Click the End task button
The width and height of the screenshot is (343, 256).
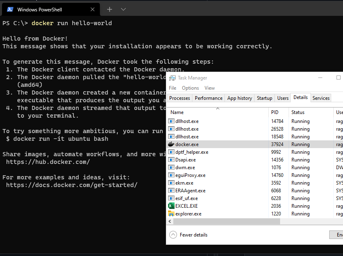point(336,235)
